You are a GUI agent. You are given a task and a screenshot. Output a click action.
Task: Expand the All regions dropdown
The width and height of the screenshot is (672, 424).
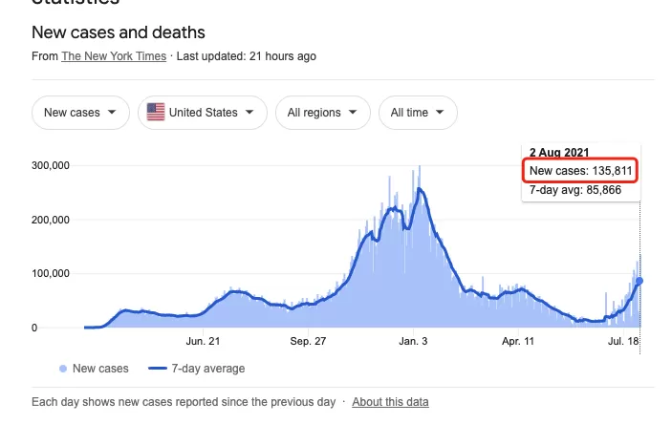click(323, 113)
